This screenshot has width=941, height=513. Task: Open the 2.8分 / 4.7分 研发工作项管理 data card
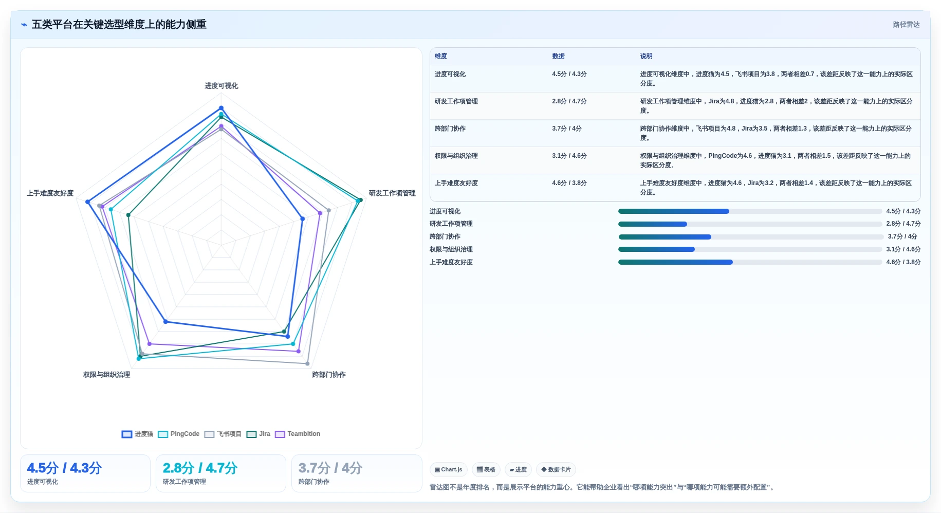pyautogui.click(x=221, y=473)
